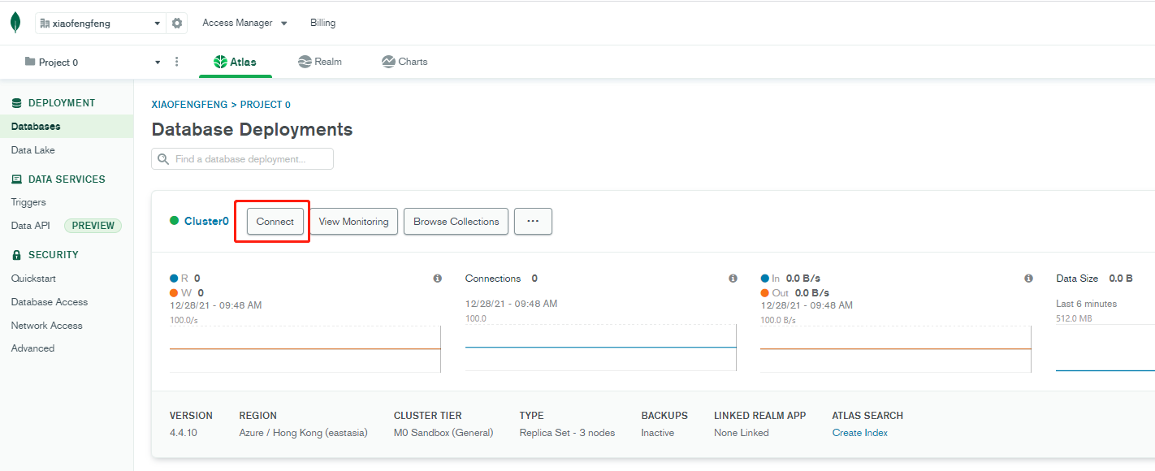Screen dimensions: 1155x471
Task: Open Data Lake in the sidebar
Action: (x=33, y=150)
